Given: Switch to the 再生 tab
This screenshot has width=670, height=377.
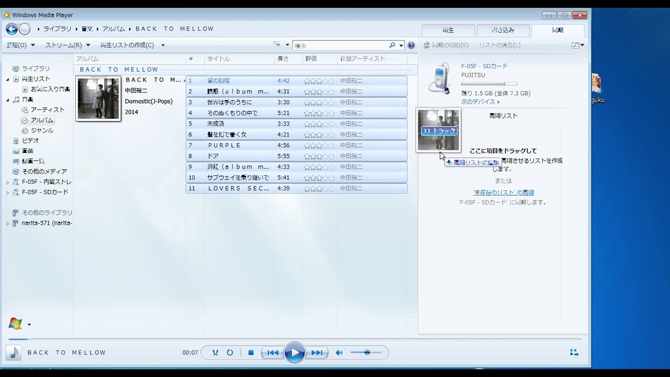Looking at the screenshot, I should pos(448,30).
